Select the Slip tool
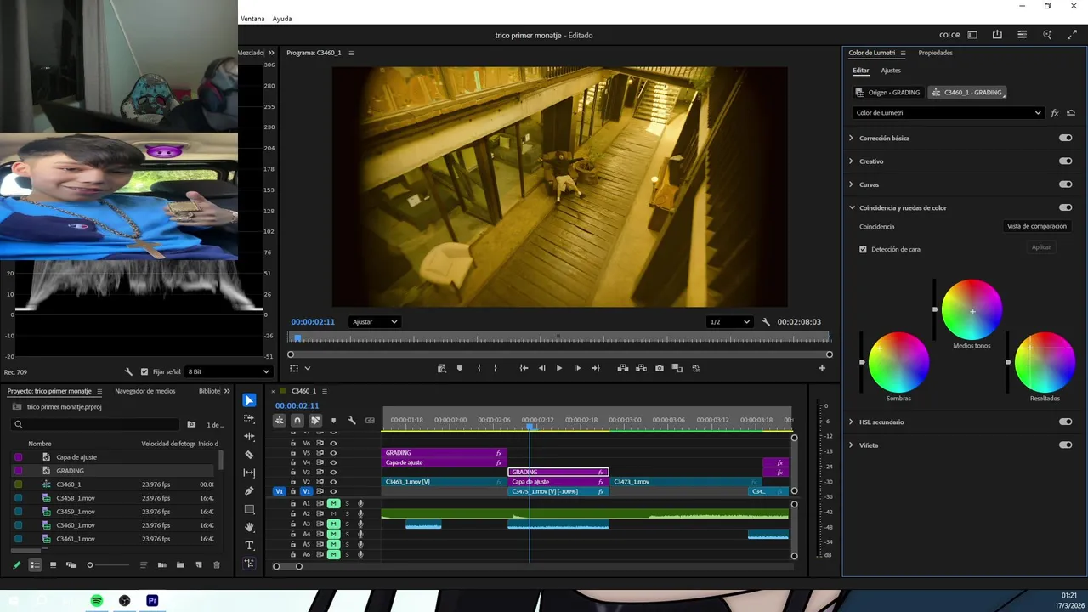The width and height of the screenshot is (1088, 612). [249, 473]
